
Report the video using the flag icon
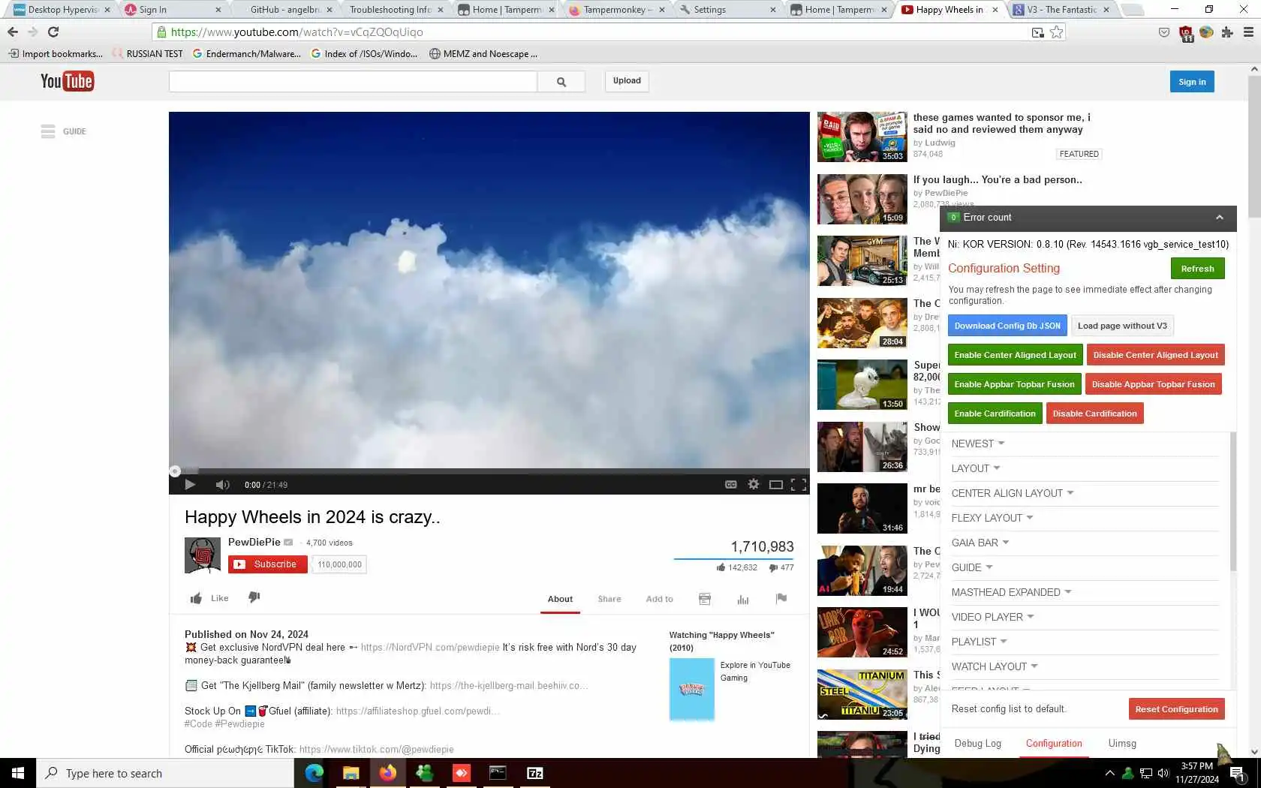coord(781,599)
